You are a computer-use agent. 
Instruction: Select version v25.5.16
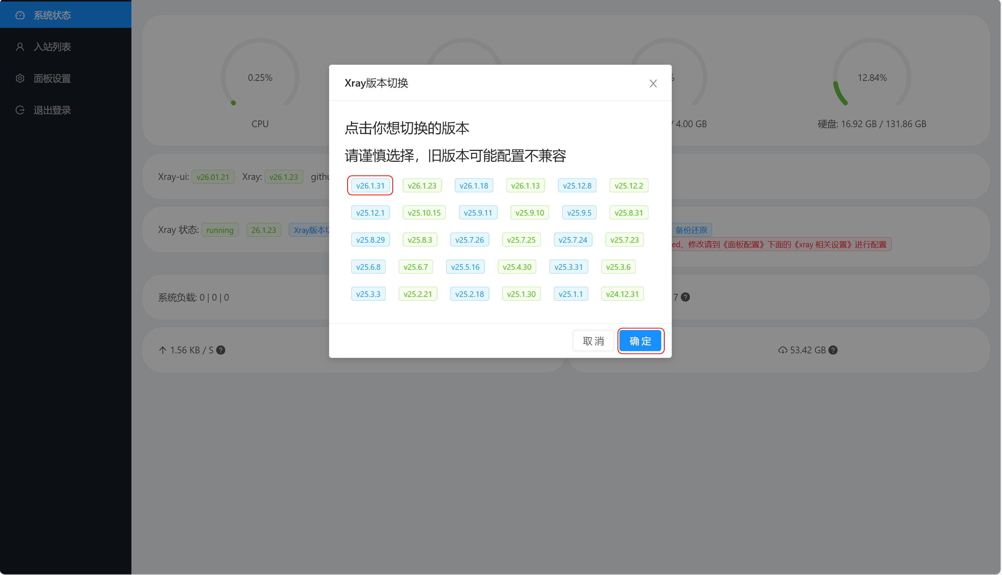[465, 267]
